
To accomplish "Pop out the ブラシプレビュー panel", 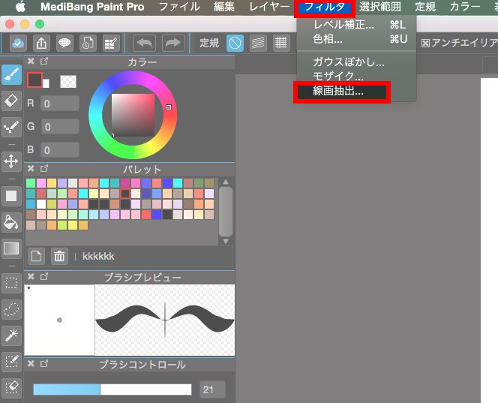I will tap(44, 276).
